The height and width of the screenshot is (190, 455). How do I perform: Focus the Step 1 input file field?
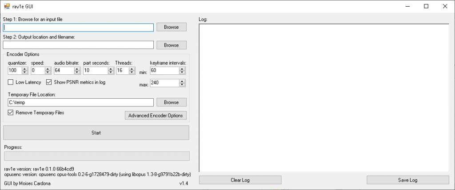78,27
